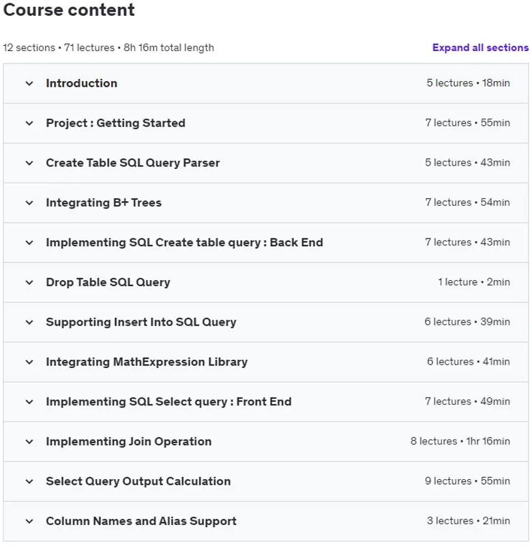532x546 pixels.
Task: Open the Implementing SQL Select query : Front End title
Action: coord(168,401)
